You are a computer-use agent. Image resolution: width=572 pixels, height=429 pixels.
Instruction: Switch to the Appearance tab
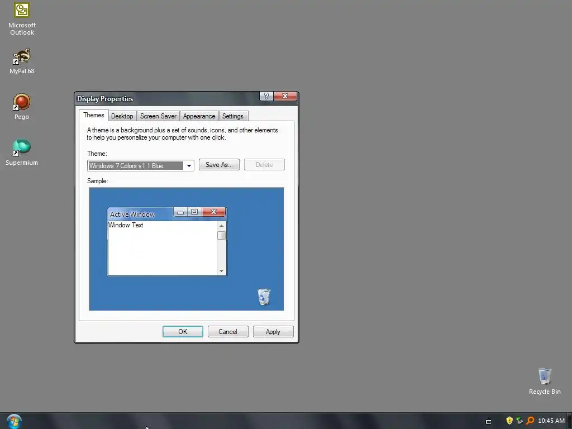[x=199, y=116]
